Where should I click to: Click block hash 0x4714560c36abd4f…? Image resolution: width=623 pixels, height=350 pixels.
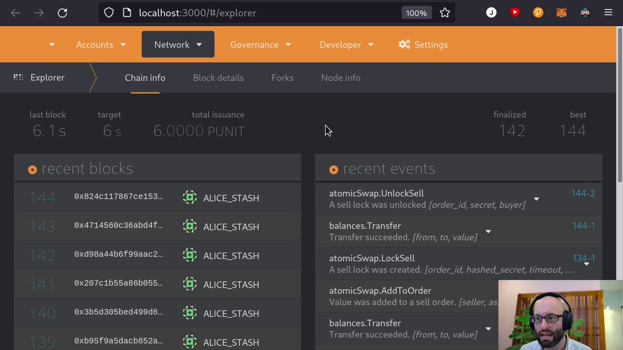[118, 226]
